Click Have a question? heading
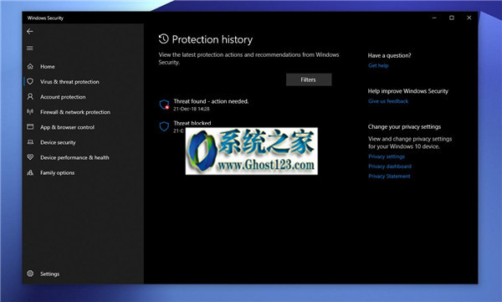 point(389,55)
